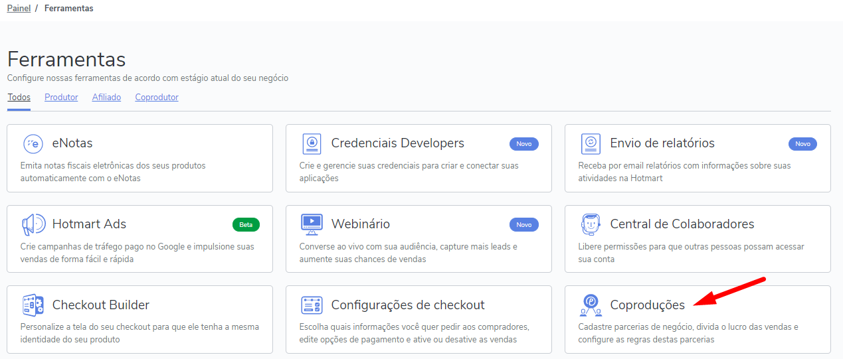Open the Webinário tool title
Image resolution: width=843 pixels, height=359 pixels.
(x=361, y=224)
